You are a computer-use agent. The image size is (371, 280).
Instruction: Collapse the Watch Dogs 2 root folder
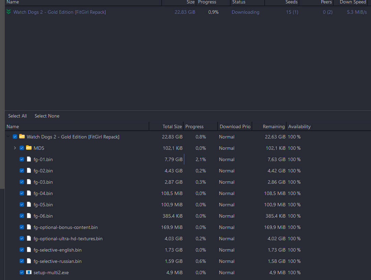[x=8, y=137]
